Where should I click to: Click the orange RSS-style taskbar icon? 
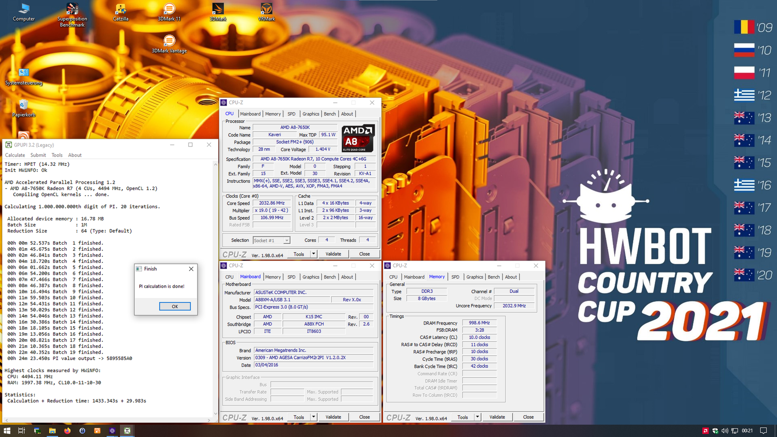(x=97, y=431)
